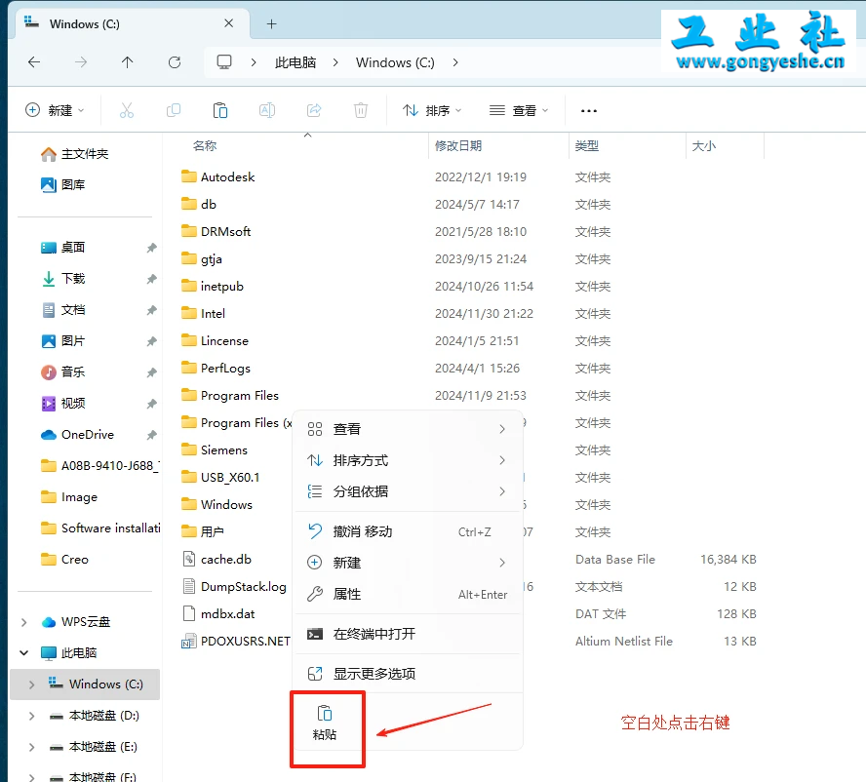The height and width of the screenshot is (782, 866).
Task: Open Software installati folder in sidebar
Action: click(100, 528)
